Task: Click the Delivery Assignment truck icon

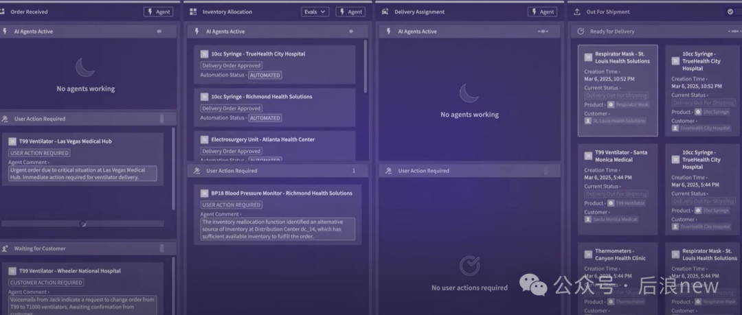Action: pyautogui.click(x=385, y=12)
